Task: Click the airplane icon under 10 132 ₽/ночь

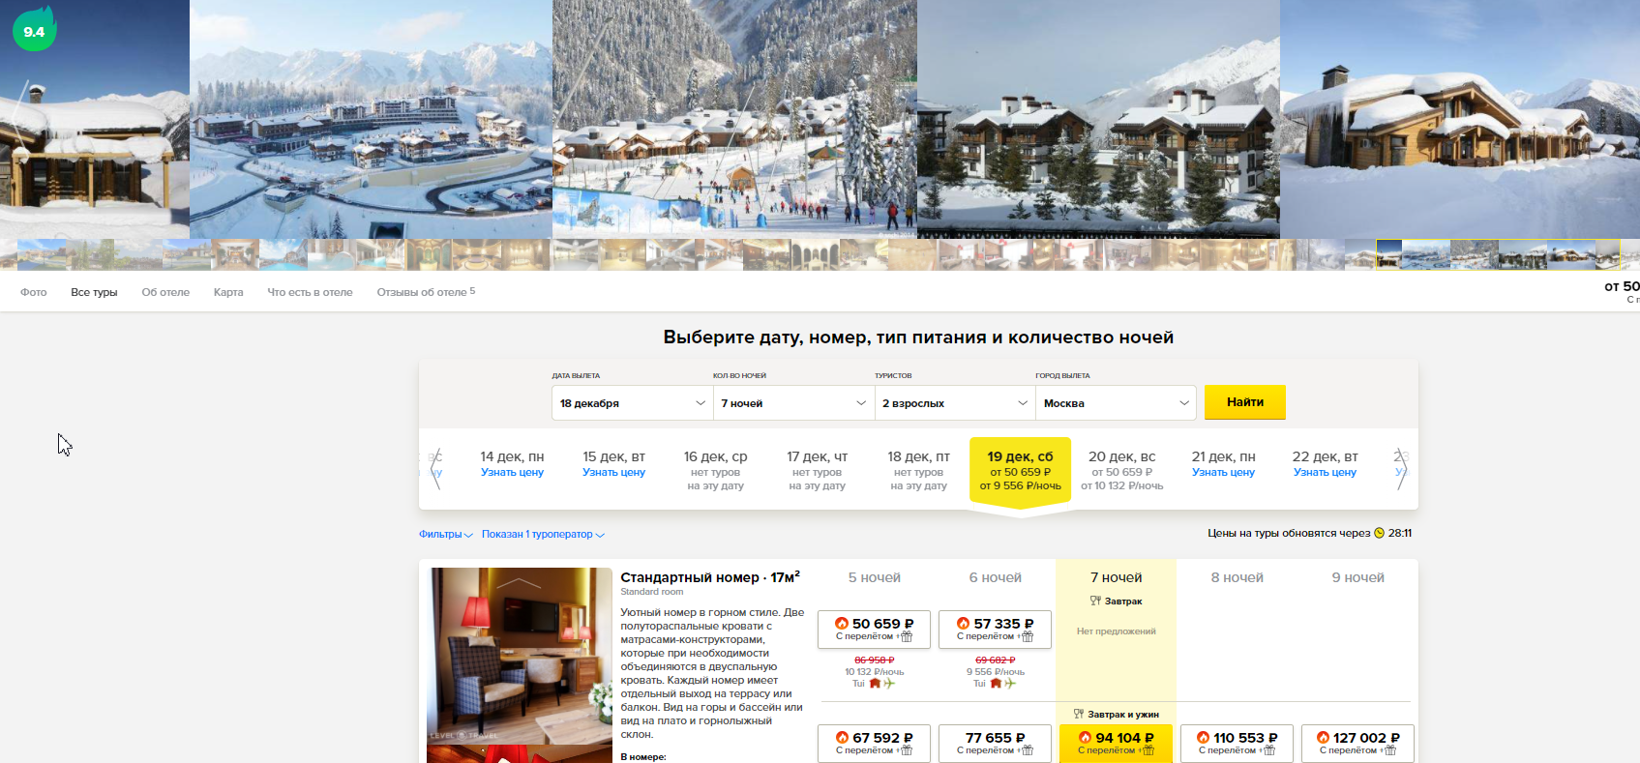Action: tap(889, 684)
